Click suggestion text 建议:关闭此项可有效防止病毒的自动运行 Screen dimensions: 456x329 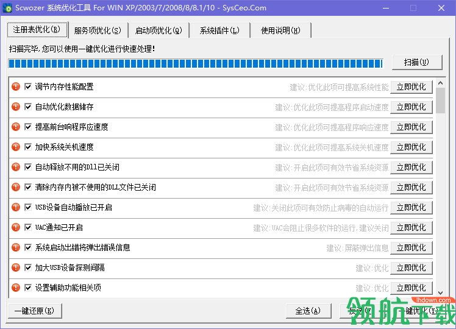click(x=321, y=208)
